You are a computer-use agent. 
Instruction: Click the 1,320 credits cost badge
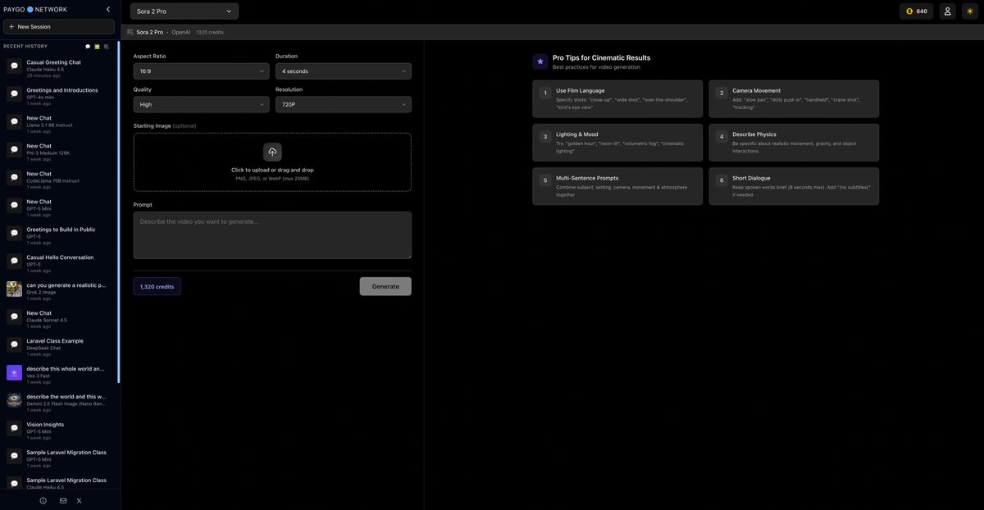pyautogui.click(x=157, y=286)
